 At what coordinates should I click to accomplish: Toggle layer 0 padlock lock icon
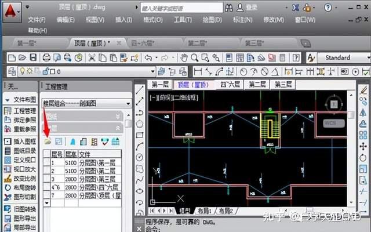[x=46, y=71]
